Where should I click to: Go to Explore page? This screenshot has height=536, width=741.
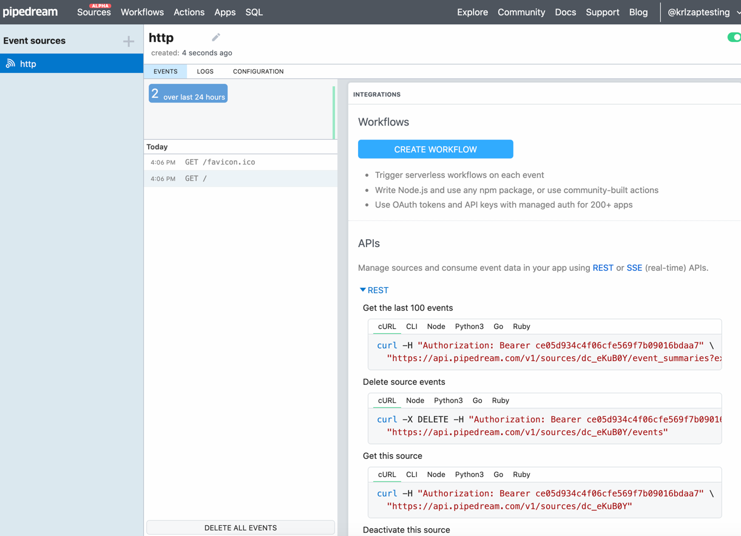coord(472,12)
